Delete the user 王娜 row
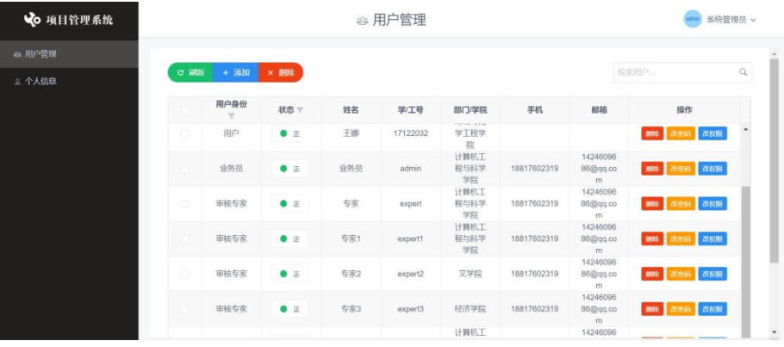Image resolution: width=784 pixels, height=347 pixels. tap(652, 133)
